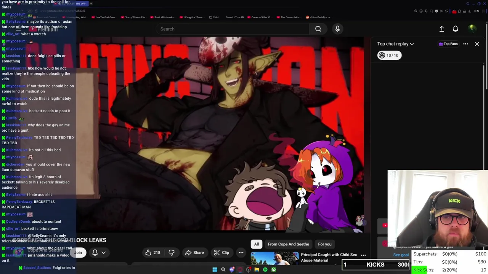This screenshot has height=274, width=488.
Task: Open YouTube notifications bell
Action: pos(455,29)
